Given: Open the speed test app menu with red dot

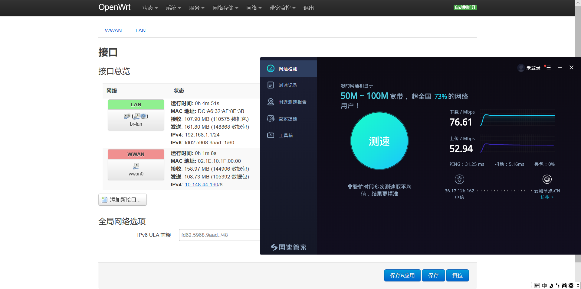Looking at the screenshot, I should coord(548,67).
